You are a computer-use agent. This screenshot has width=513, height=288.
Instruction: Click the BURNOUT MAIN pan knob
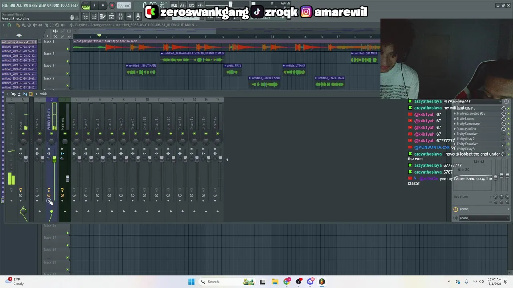[51, 141]
